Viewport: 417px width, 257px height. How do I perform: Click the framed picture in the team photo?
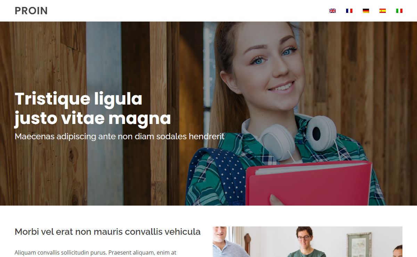click(359, 244)
